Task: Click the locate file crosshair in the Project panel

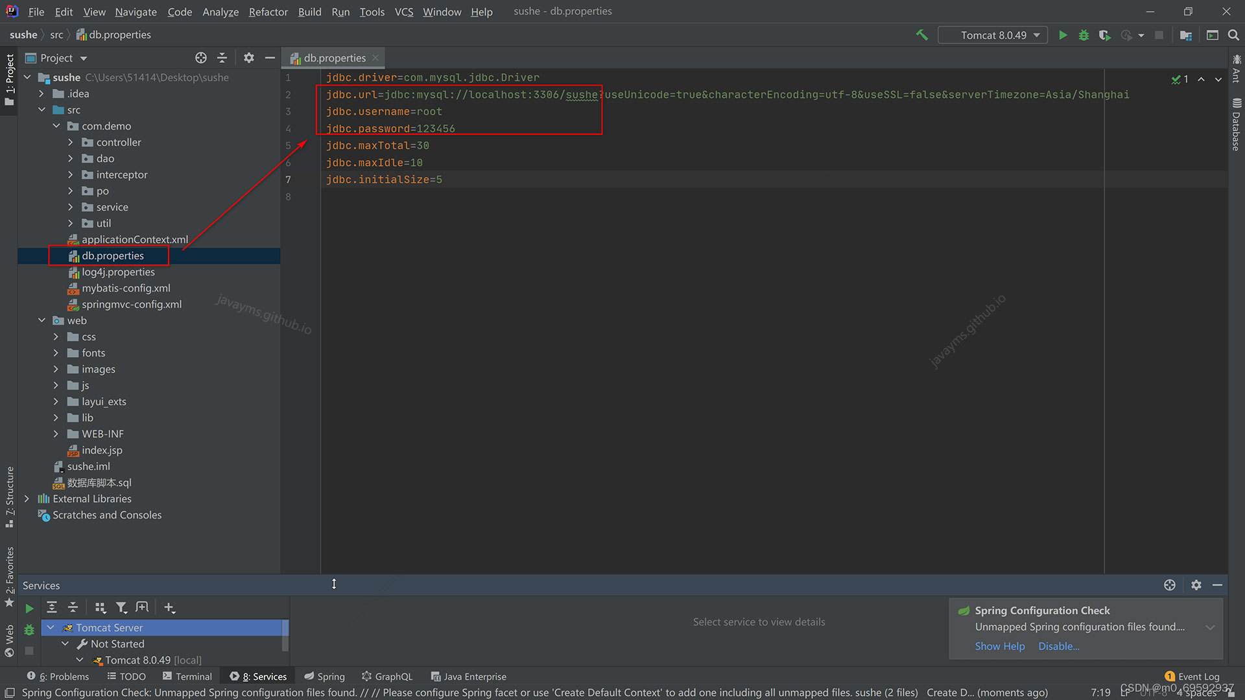Action: [x=201, y=58]
